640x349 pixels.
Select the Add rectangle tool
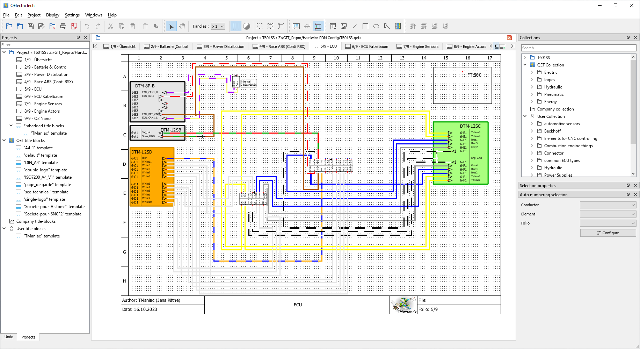point(365,26)
